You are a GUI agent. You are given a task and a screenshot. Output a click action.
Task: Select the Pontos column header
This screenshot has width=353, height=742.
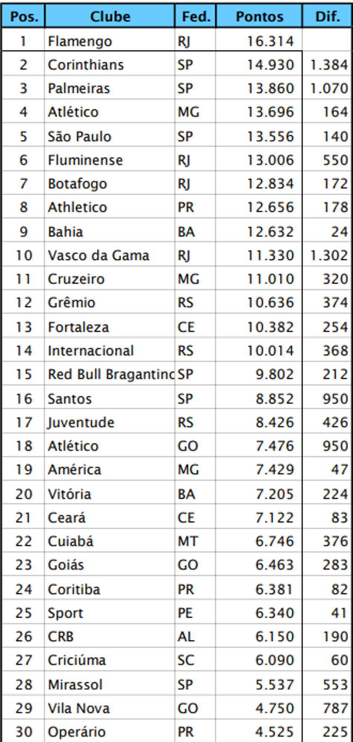(259, 16)
